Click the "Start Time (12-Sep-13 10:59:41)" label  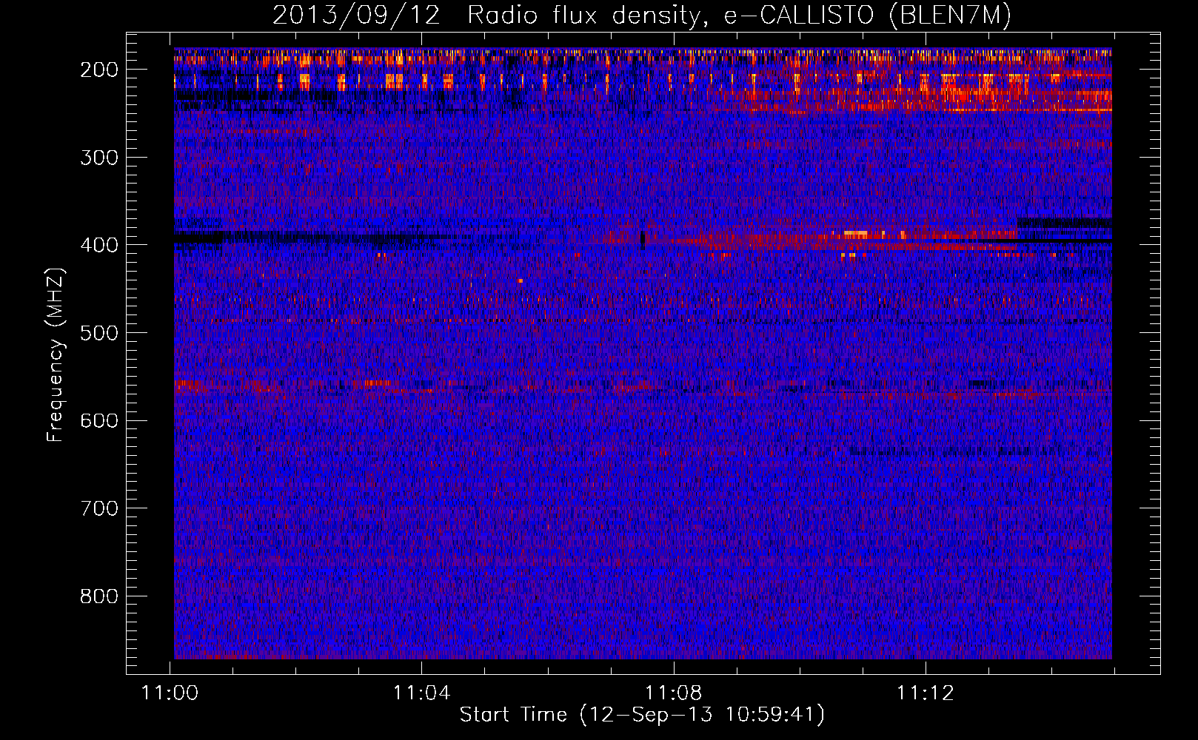[x=642, y=714]
